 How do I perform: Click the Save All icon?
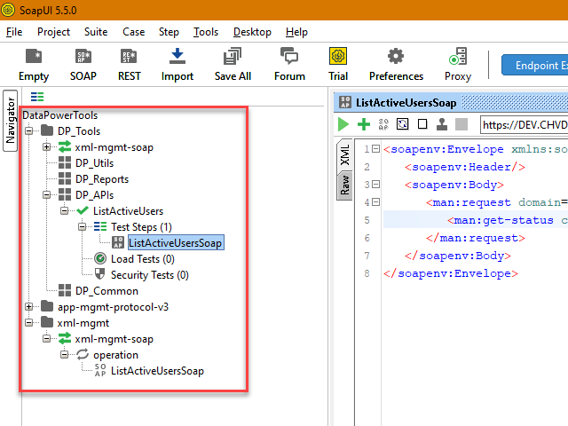(233, 63)
